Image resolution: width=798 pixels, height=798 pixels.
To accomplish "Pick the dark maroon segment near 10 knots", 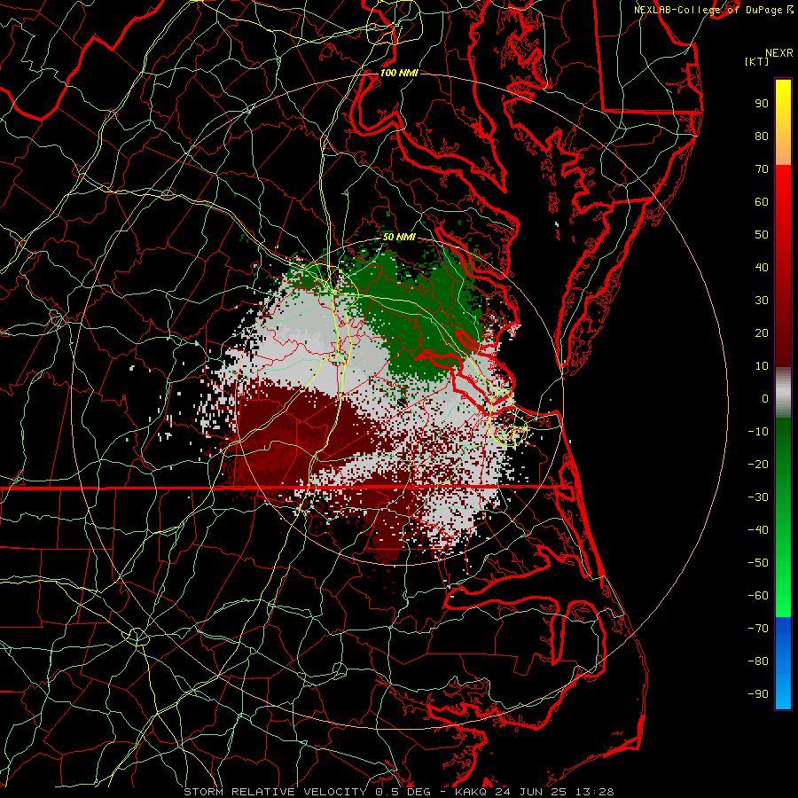I will pyautogui.click(x=783, y=351).
